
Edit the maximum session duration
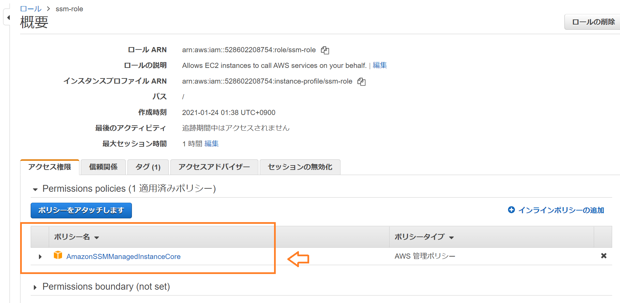pyautogui.click(x=211, y=144)
